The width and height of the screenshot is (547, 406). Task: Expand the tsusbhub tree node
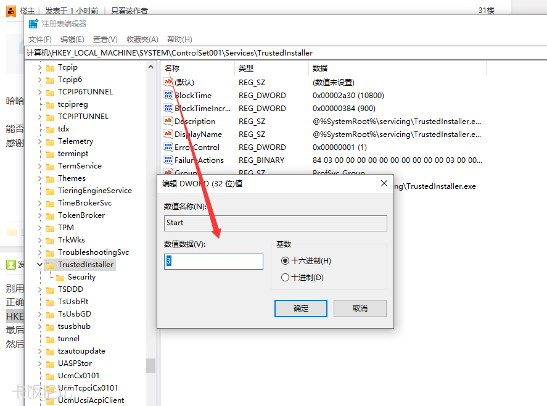point(39,326)
